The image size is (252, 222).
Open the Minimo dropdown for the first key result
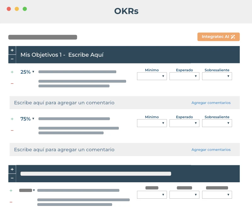152,76
